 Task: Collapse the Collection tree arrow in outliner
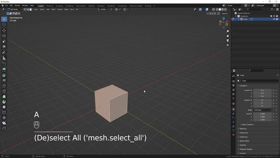235,16
